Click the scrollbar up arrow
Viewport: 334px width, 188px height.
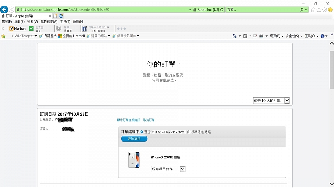click(x=332, y=43)
